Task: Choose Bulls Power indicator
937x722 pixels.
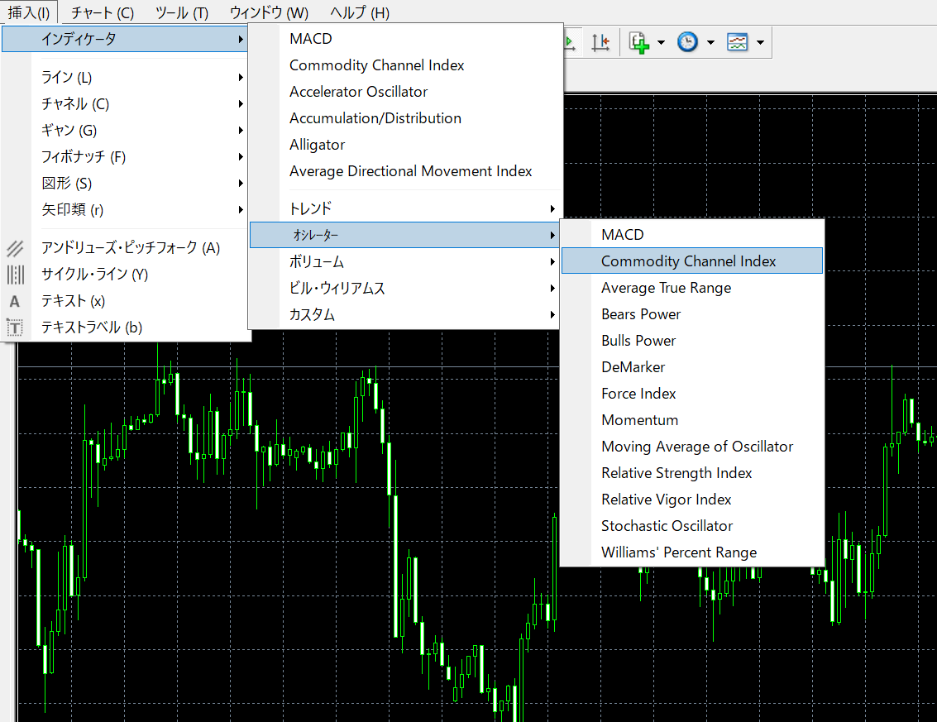Action: 692,341
